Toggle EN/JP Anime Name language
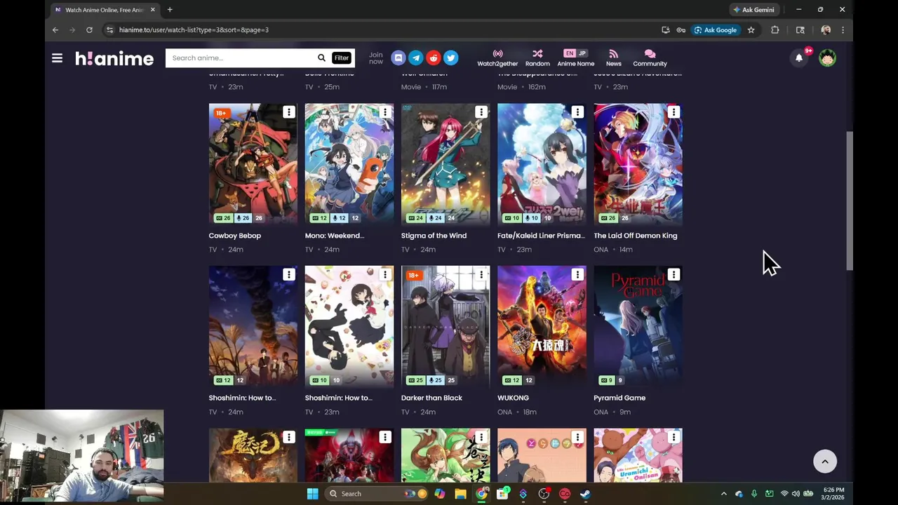 pyautogui.click(x=575, y=58)
